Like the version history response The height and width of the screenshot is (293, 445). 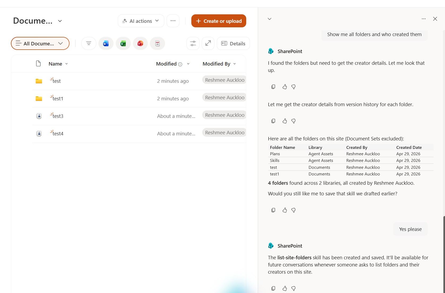tap(285, 121)
